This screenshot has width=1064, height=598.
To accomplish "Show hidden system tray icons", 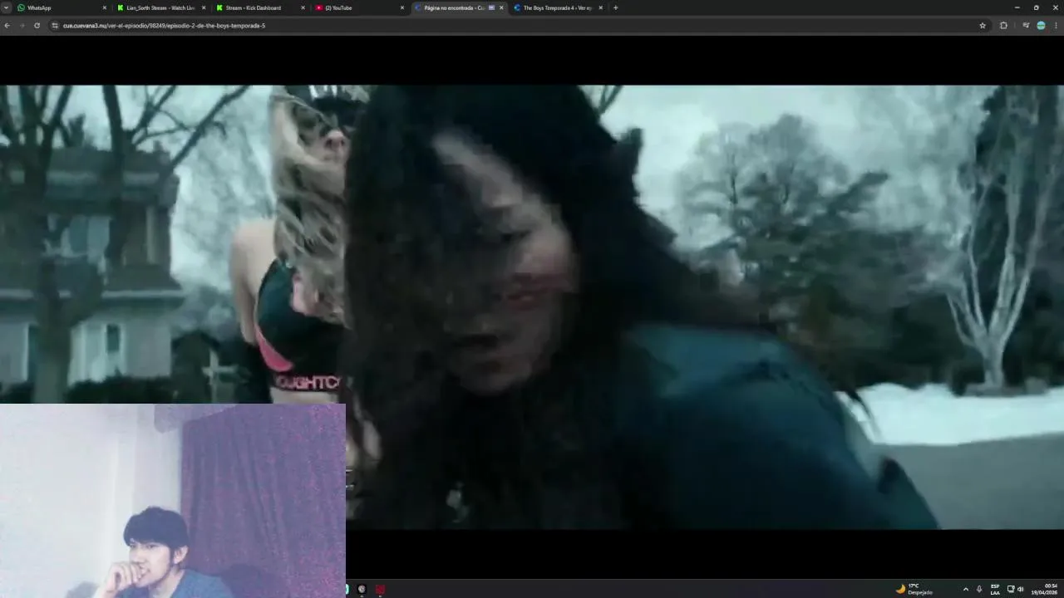I will [x=966, y=589].
